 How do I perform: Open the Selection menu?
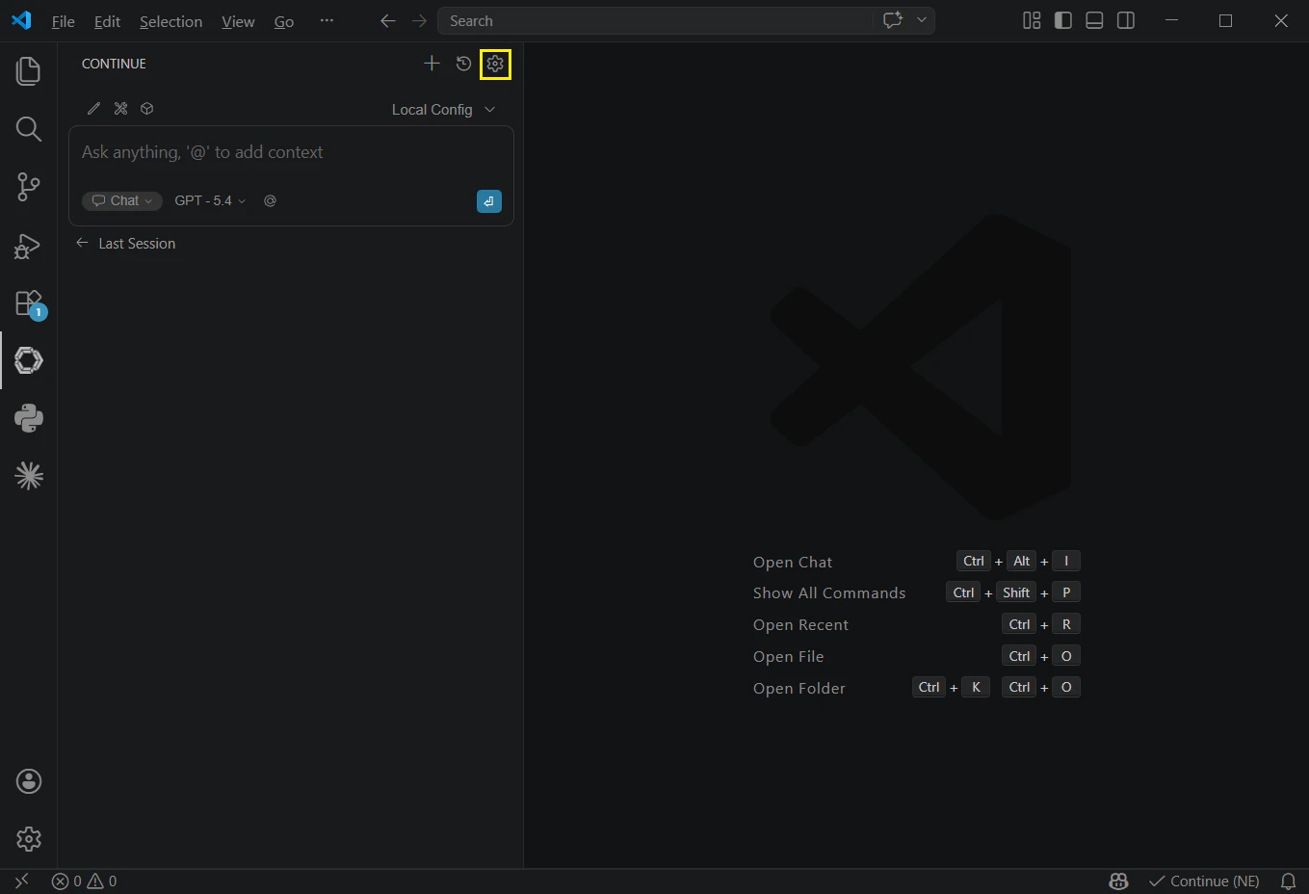click(170, 21)
